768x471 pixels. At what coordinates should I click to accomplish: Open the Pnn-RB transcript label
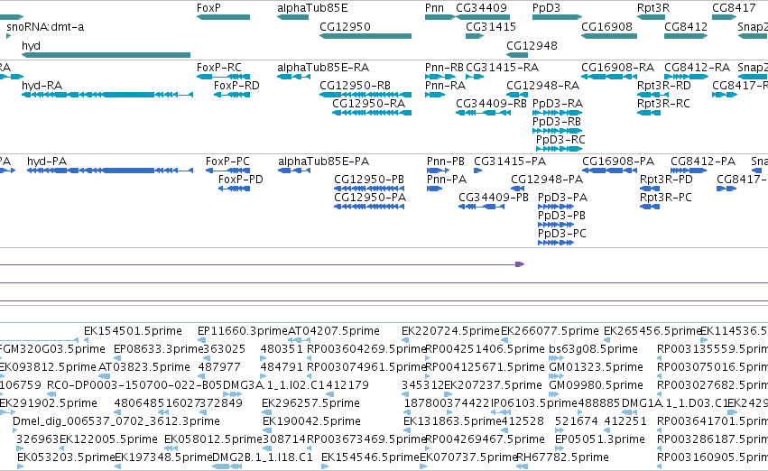click(444, 67)
